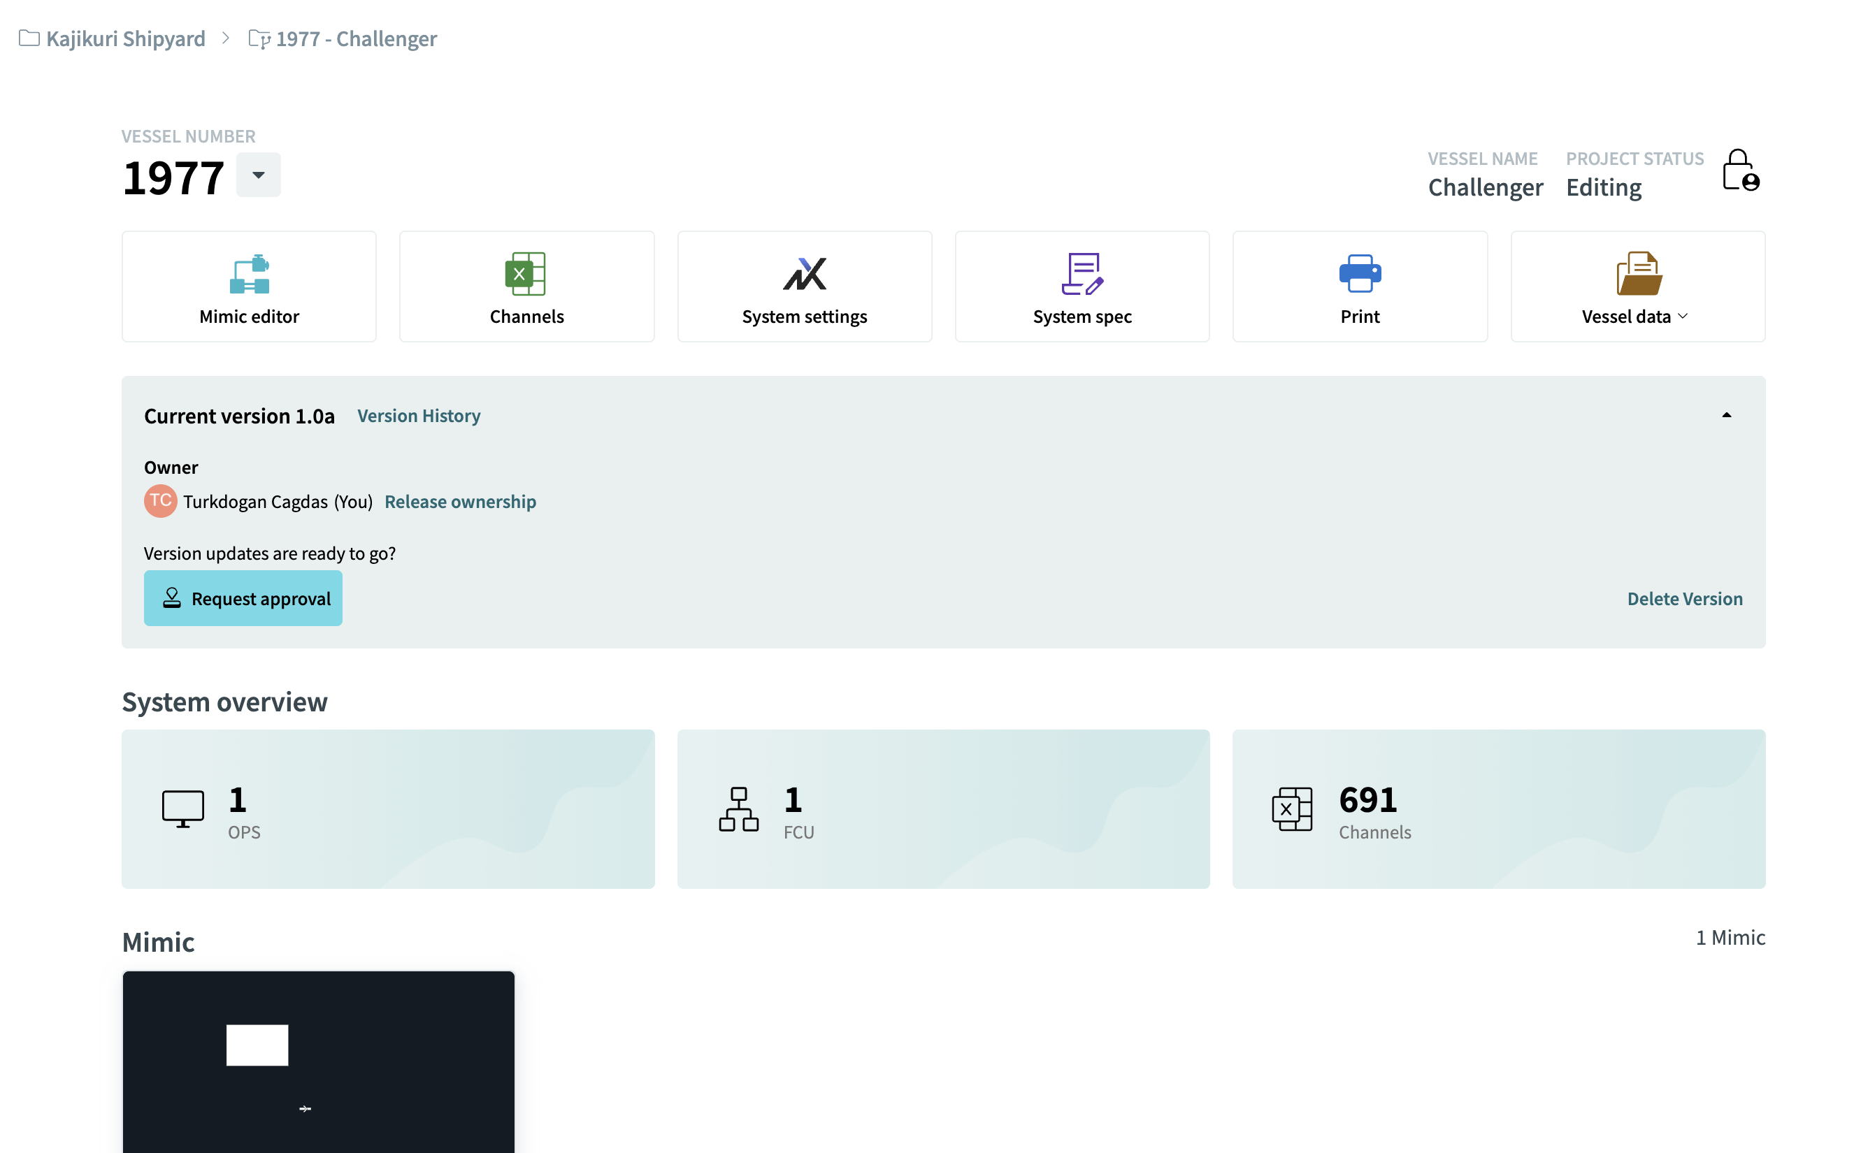The height and width of the screenshot is (1153, 1868).
Task: Click the OPS monitor icon
Action: click(183, 808)
